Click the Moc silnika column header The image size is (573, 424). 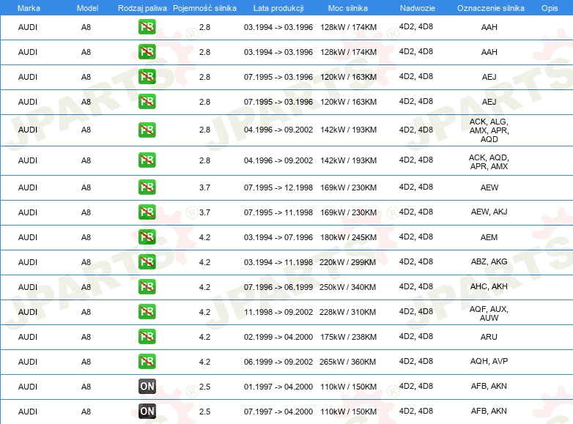[349, 7]
